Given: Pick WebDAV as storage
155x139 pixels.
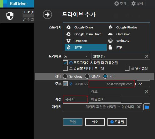Looking at the screenshot, I should (x=128, y=41).
